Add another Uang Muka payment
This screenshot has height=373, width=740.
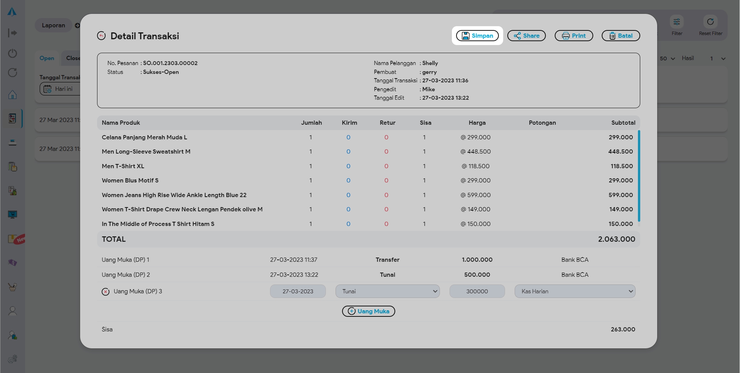click(368, 311)
